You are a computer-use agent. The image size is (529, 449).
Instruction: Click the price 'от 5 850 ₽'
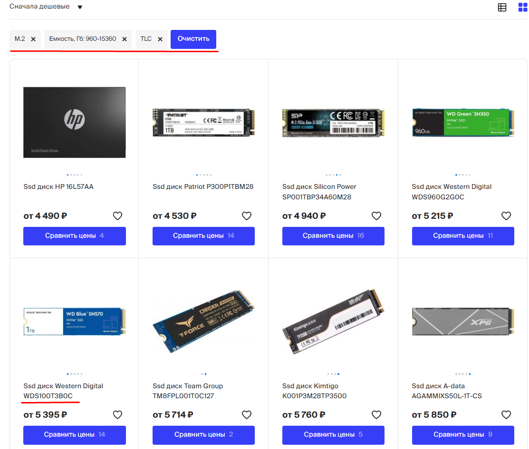(434, 415)
